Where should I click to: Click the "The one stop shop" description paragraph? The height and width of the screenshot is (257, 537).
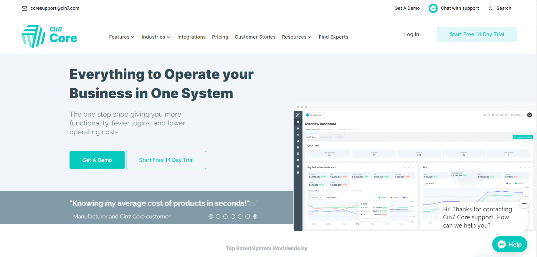127,123
